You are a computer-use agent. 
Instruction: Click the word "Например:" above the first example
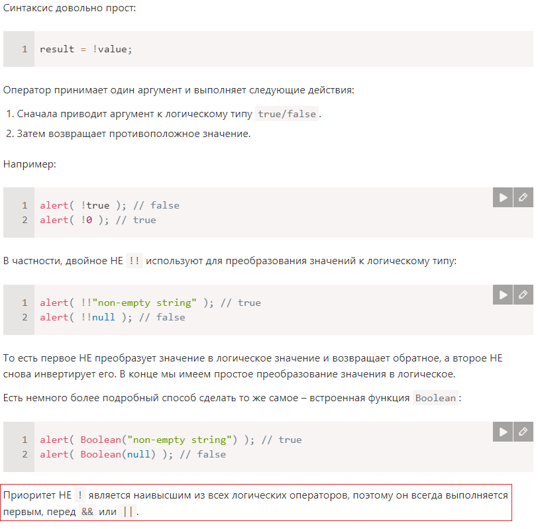30,164
